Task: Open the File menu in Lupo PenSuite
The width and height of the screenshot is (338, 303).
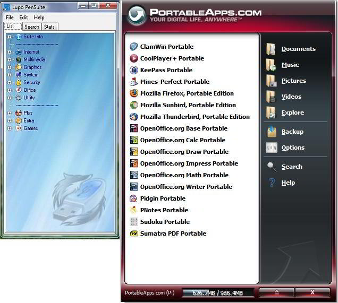Action: click(10, 18)
